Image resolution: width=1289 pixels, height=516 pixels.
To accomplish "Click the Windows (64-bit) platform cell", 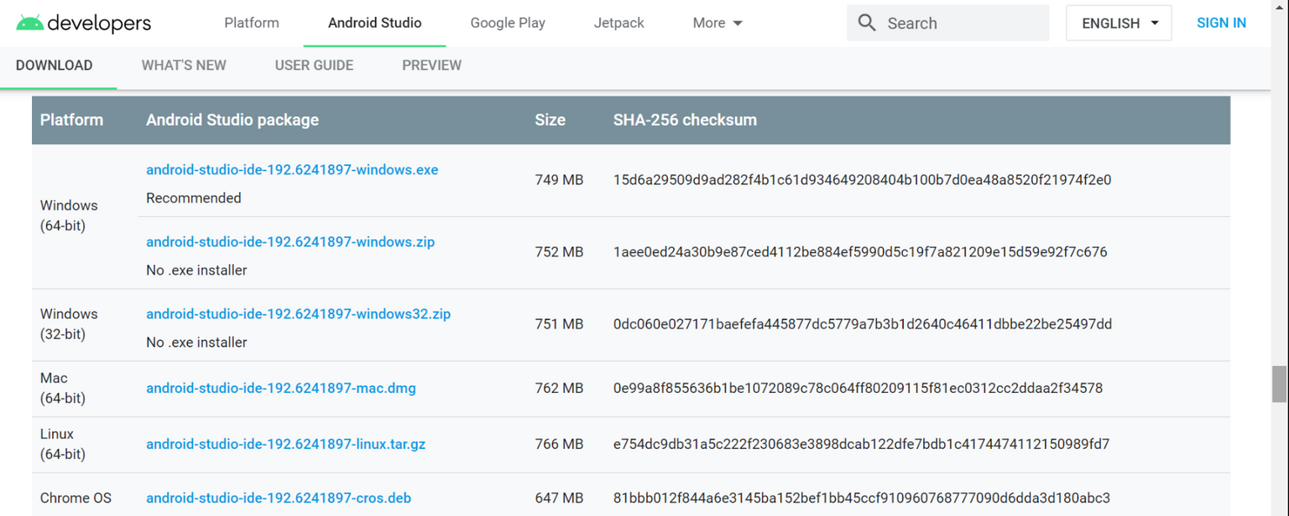I will (x=69, y=216).
